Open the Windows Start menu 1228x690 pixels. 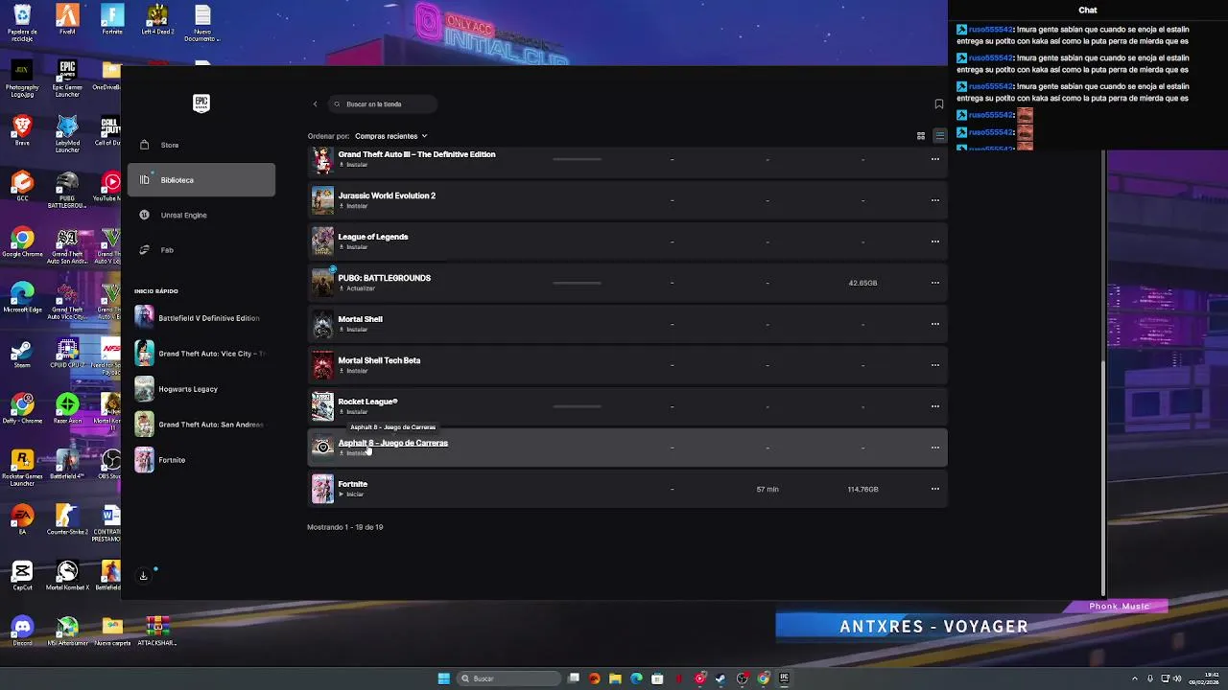(443, 678)
